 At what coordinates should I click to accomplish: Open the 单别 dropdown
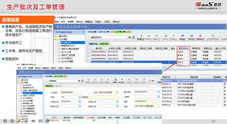117,92
